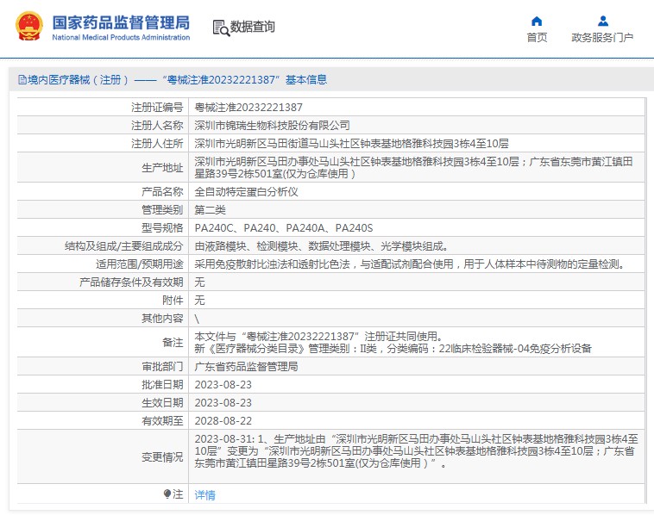654x515 pixels.
Task: Open the 详情 details link
Action: 204,494
